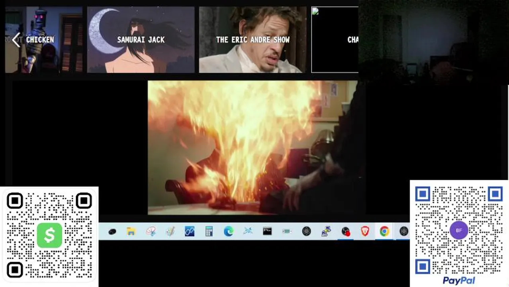The height and width of the screenshot is (287, 509).
Task: Open the OBS icon with red dot
Action: pyautogui.click(x=346, y=232)
